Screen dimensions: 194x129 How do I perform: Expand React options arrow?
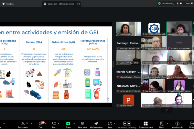click(59, 124)
